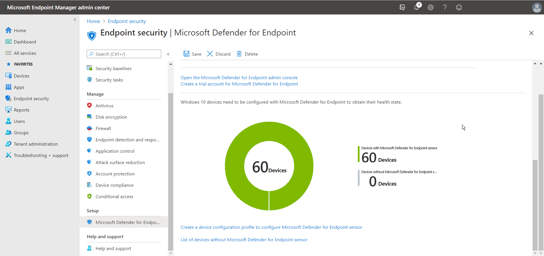Image resolution: width=544 pixels, height=256 pixels.
Task: Save the Defender settings
Action: pos(192,54)
